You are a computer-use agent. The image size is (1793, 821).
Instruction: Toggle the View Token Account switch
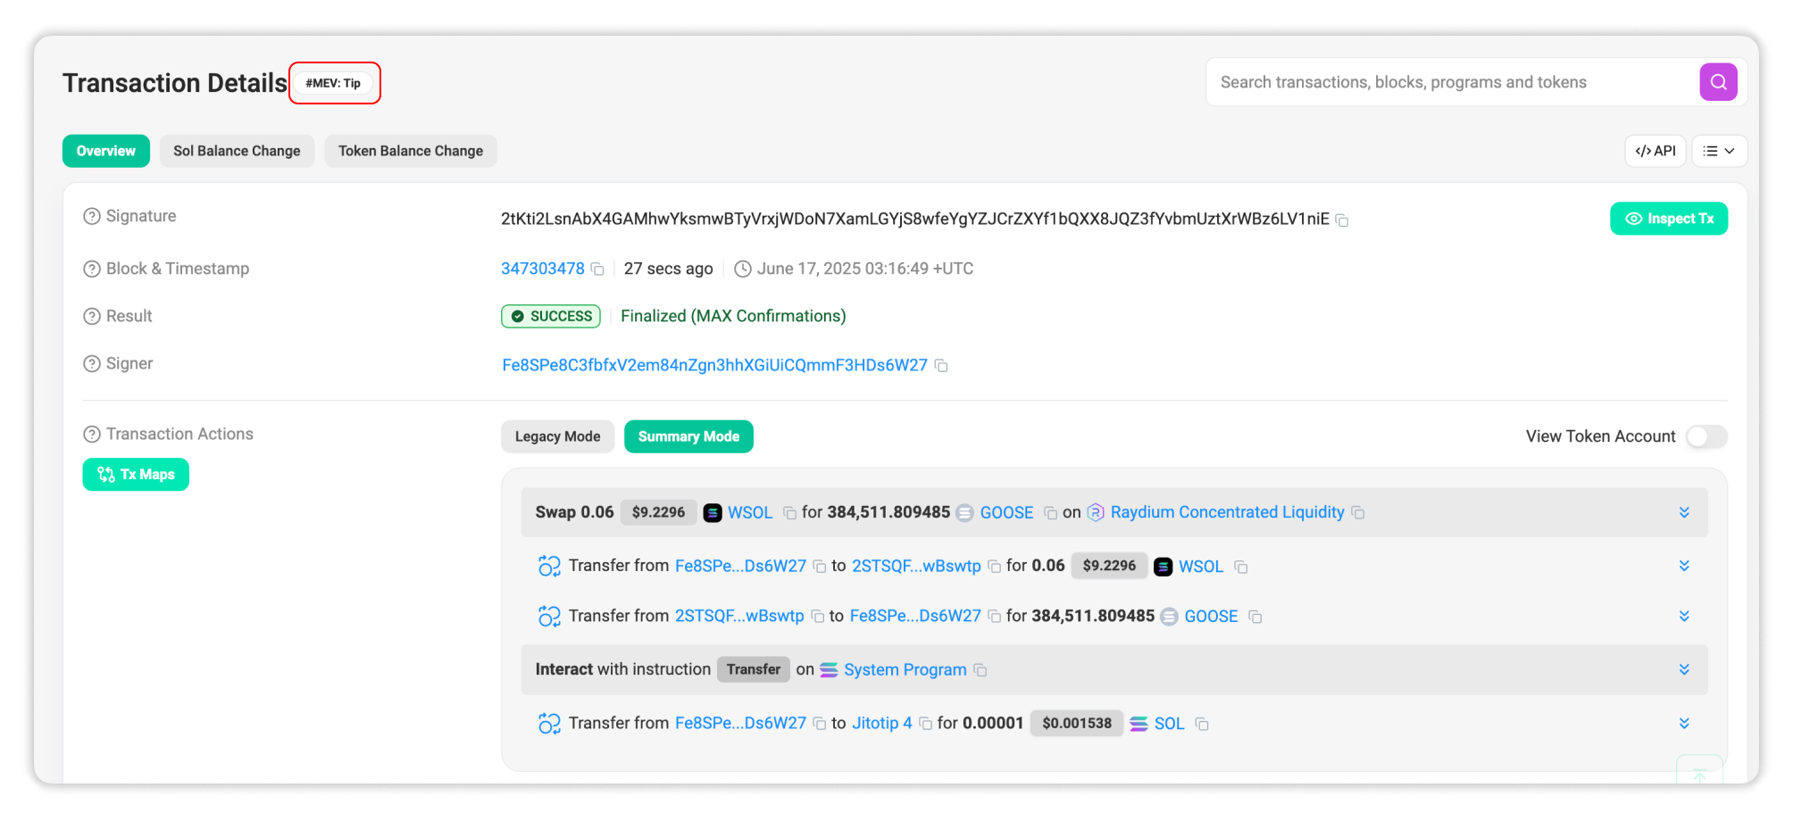pyautogui.click(x=1706, y=436)
